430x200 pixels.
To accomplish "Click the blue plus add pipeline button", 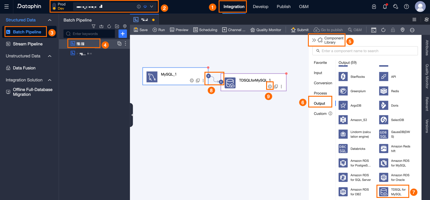I will (x=123, y=34).
